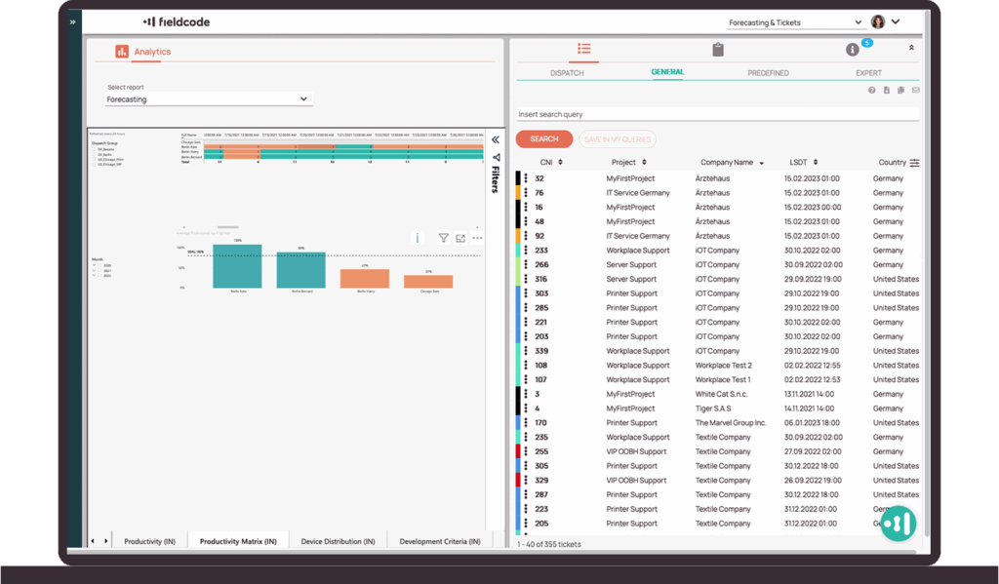Check the DE_Berlin dispatch group checkbox
Screen dimensions: 999x584
(x=95, y=154)
